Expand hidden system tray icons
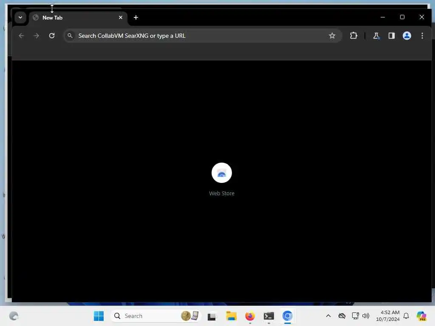Image resolution: width=435 pixels, height=326 pixels. [x=328, y=316]
